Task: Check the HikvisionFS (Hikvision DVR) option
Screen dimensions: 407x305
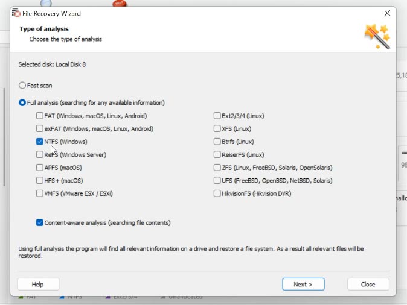Action: [x=217, y=193]
